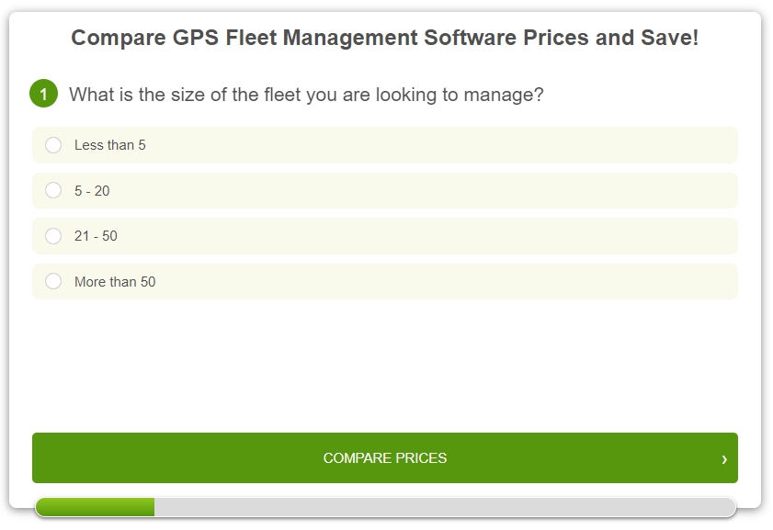Screen dimensions: 773x530
Task: Choose the "More than 50" radio button
Action: coord(53,281)
